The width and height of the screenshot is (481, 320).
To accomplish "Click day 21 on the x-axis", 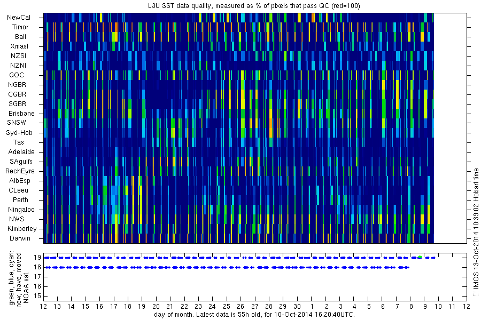I will click(170, 307).
